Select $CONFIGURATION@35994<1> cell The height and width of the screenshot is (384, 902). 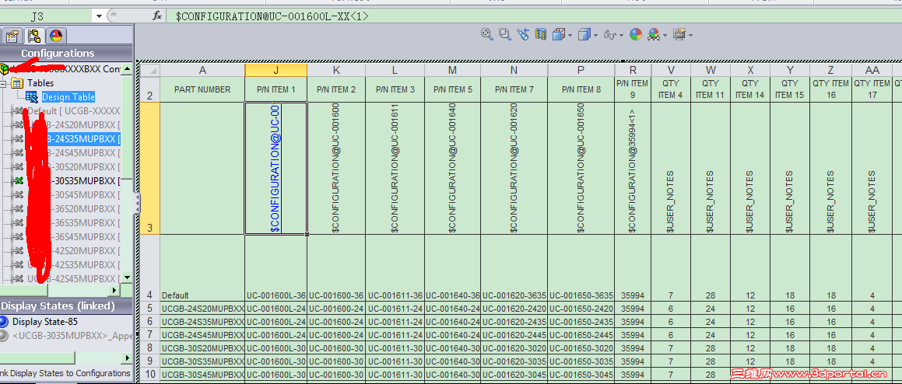click(x=633, y=169)
